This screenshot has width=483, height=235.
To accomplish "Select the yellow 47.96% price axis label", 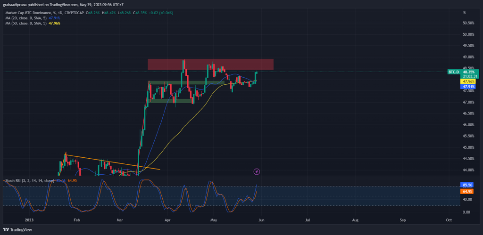I will [x=468, y=82].
